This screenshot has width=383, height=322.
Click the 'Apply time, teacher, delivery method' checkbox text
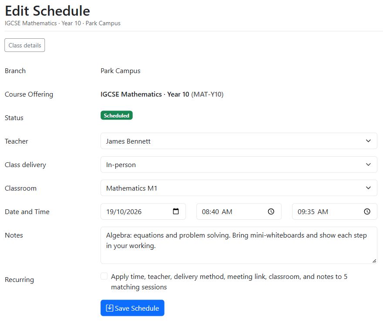229,282
